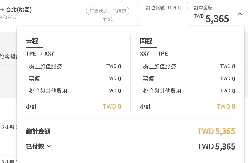This screenshot has height=163, width=248.
Task: Click the TPE → XX7 outbound route
Action: click(40, 54)
